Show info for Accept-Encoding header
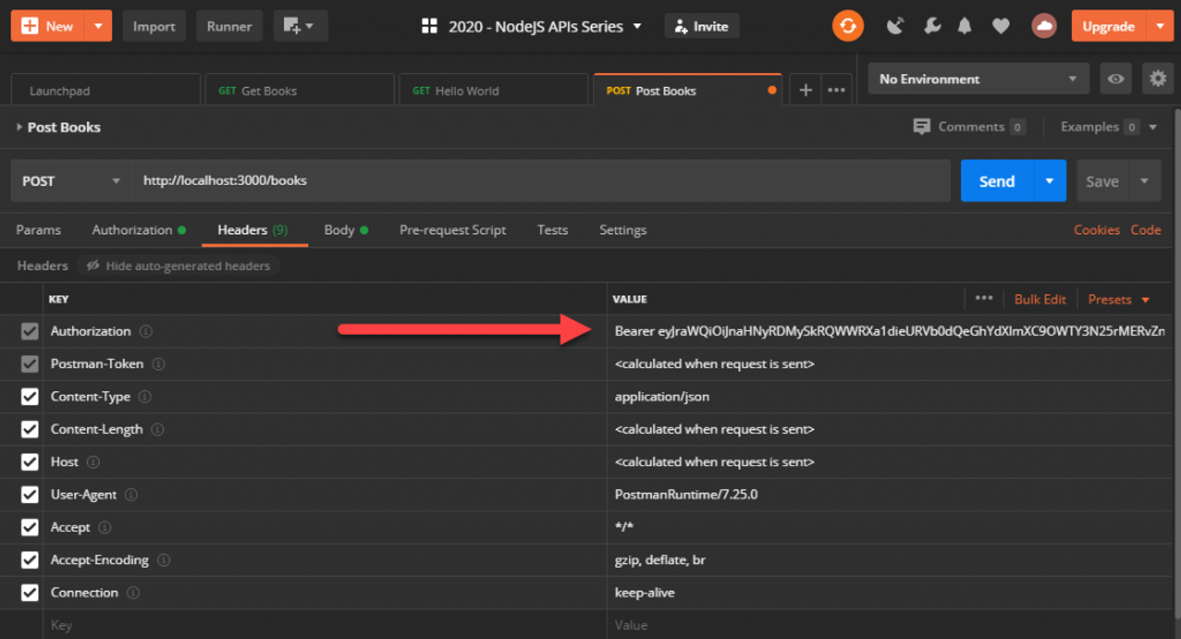The image size is (1181, 639). click(x=164, y=560)
